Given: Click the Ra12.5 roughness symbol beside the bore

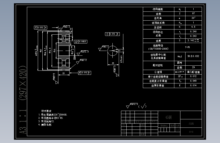Looking at the screenshot, I should coord(83,53).
